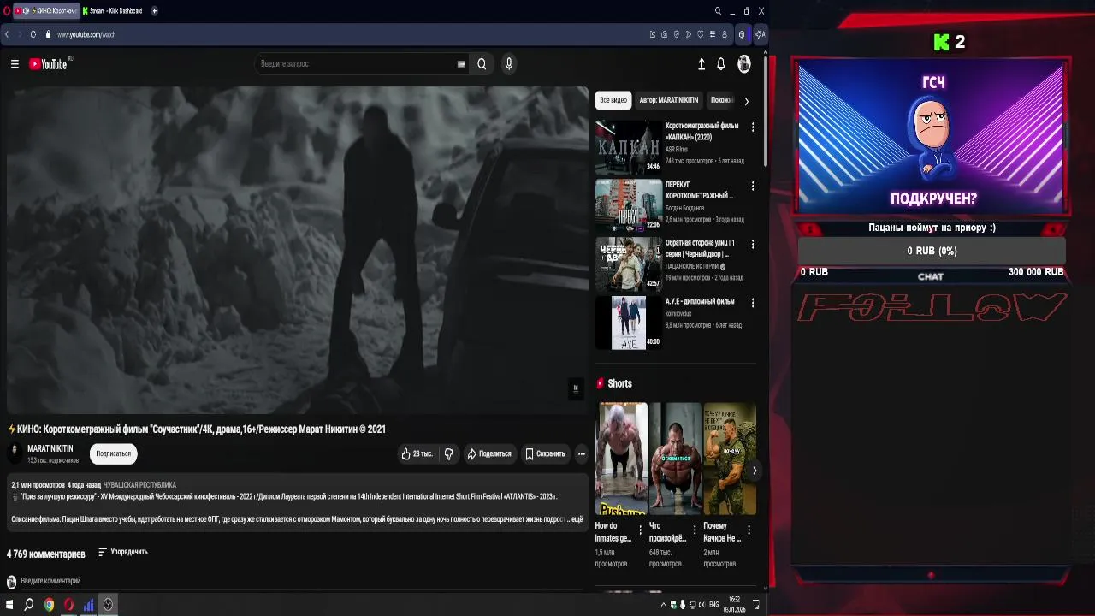This screenshot has width=1095, height=616.
Task: Open the КАПКАН video thumbnail
Action: tap(629, 147)
